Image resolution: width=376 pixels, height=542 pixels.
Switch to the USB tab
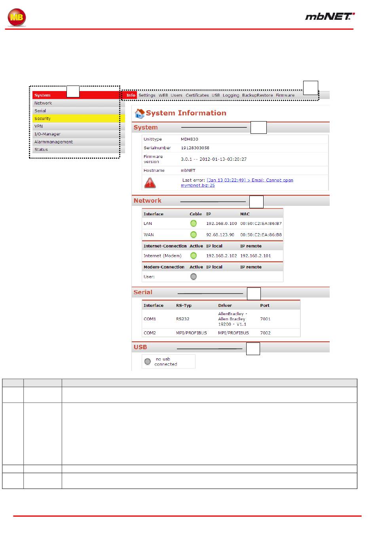click(216, 95)
